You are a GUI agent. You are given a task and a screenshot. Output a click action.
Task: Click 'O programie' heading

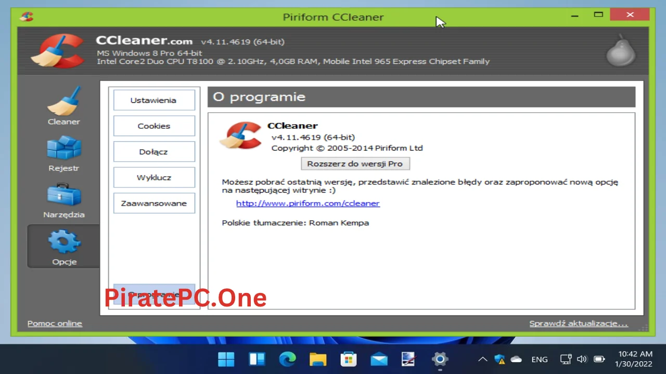(x=259, y=97)
